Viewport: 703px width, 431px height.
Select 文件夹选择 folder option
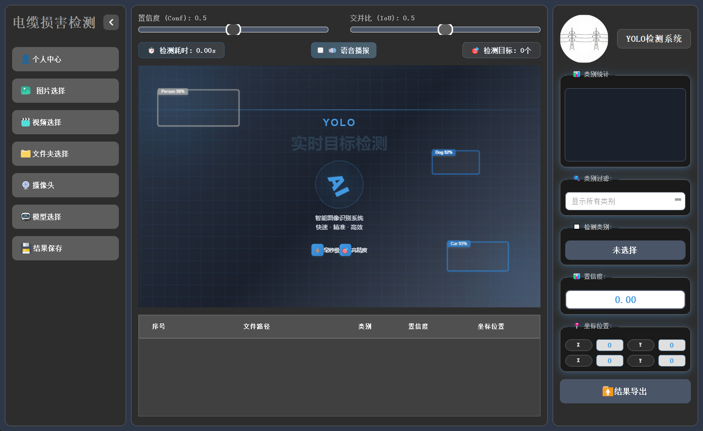[x=65, y=154]
